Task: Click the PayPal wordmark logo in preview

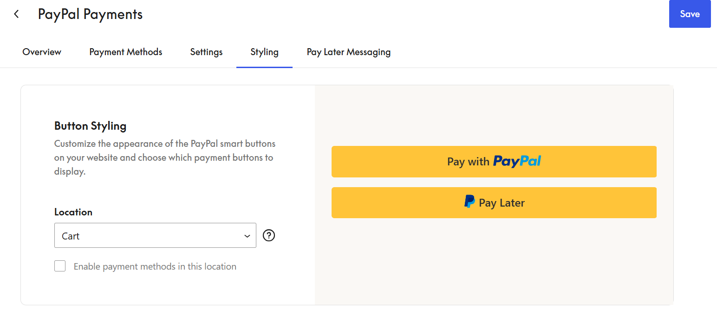Action: click(517, 161)
